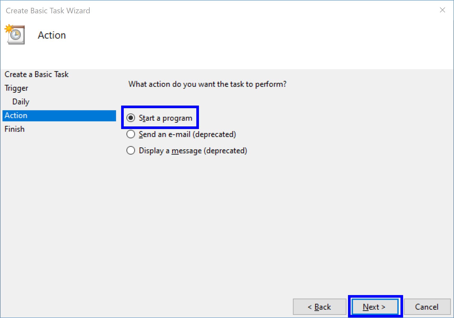The image size is (454, 318).
Task: Click the "Start a program" label text
Action: [166, 118]
